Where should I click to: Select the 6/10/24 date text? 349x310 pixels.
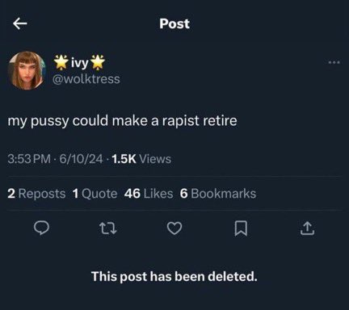[x=81, y=159]
